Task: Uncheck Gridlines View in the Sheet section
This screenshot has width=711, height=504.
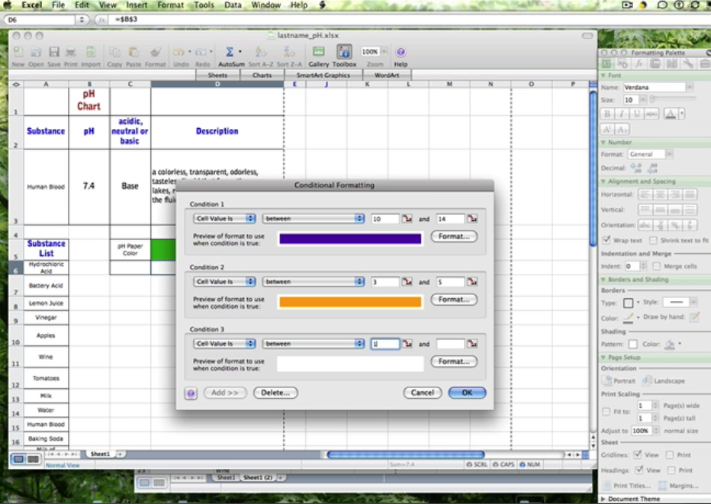Action: click(x=638, y=454)
